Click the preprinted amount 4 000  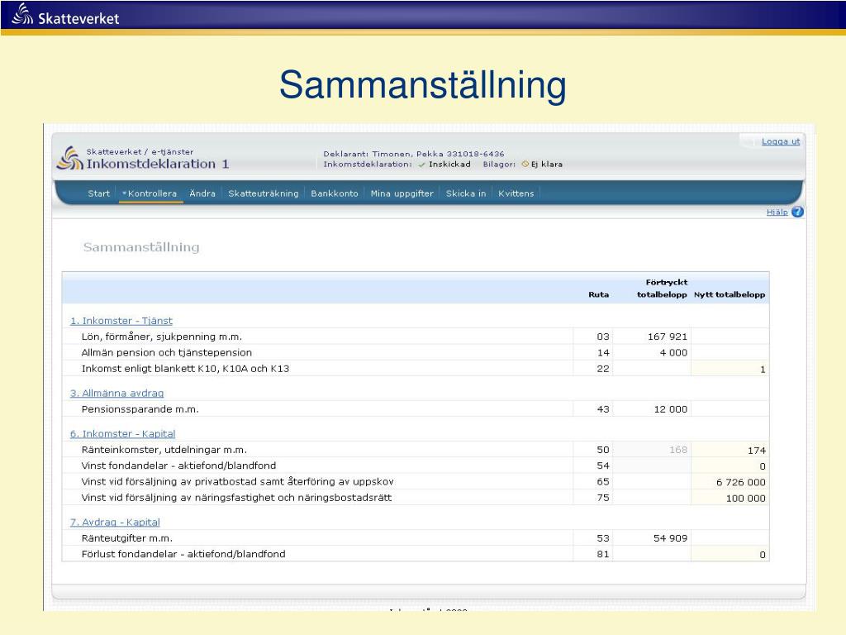point(673,352)
